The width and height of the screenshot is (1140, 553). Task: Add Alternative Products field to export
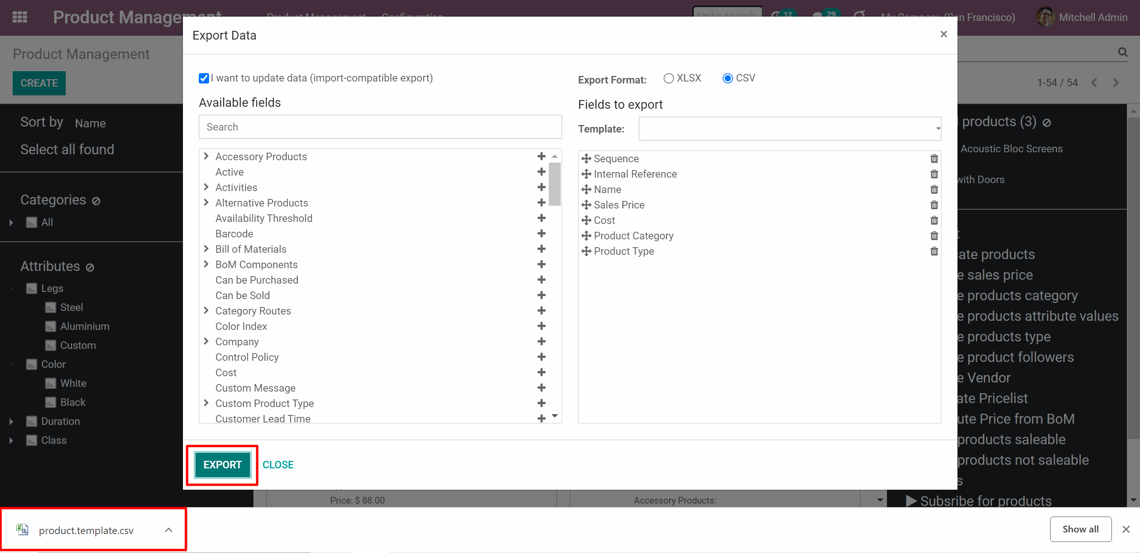pos(541,203)
